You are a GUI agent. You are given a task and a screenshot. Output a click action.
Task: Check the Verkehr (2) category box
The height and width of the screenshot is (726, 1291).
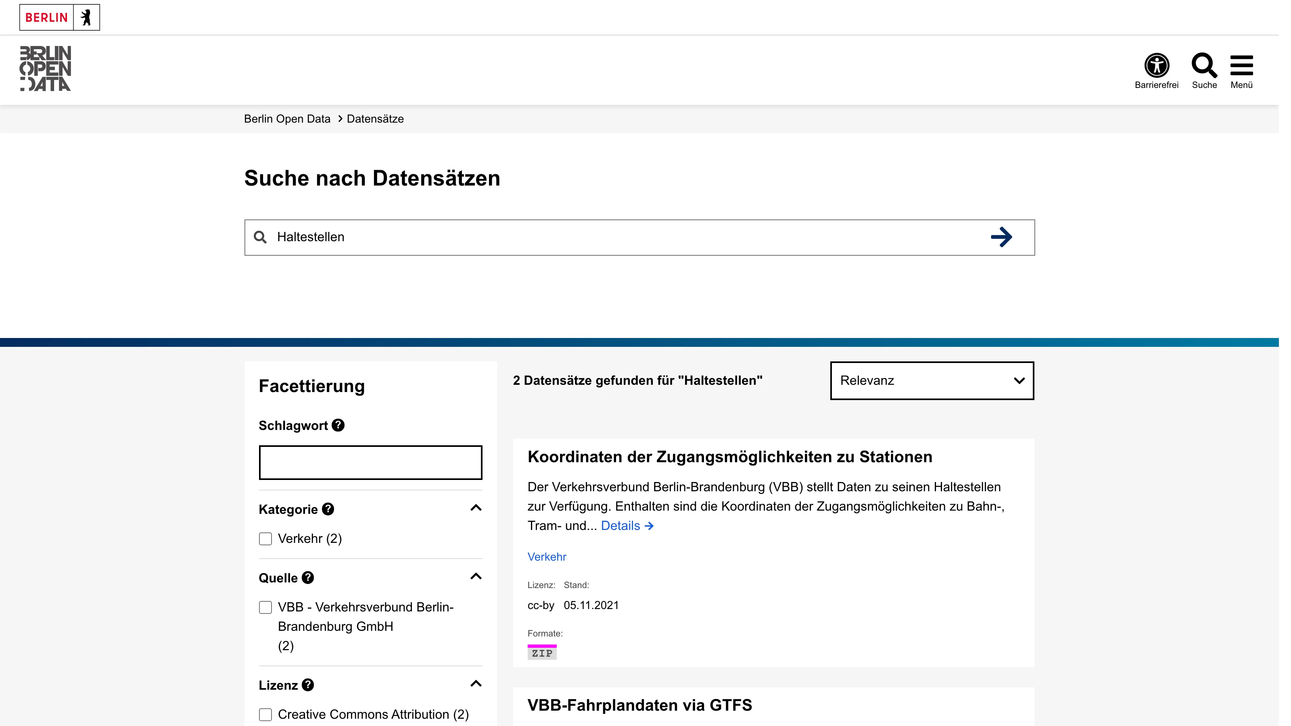click(265, 538)
